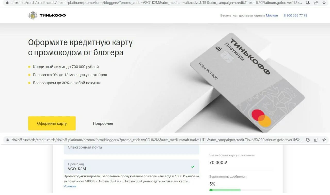The height and width of the screenshot is (195, 330).
Task: Click the install/download icon in top address bar
Action: tap(308, 3)
